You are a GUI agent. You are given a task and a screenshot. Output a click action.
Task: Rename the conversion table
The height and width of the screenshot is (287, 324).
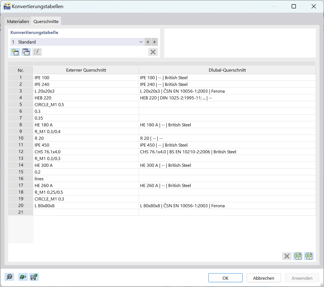coord(37,52)
